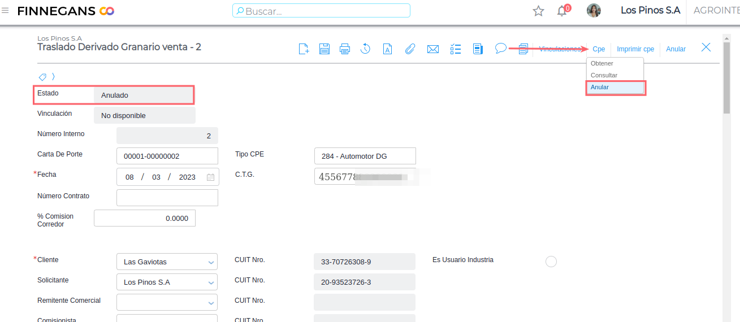This screenshot has height=322, width=740.
Task: Click Cliente CUIT 33-70726308-9
Action: pos(365,262)
